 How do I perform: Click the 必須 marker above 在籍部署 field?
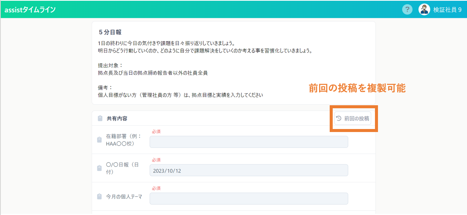pyautogui.click(x=156, y=132)
